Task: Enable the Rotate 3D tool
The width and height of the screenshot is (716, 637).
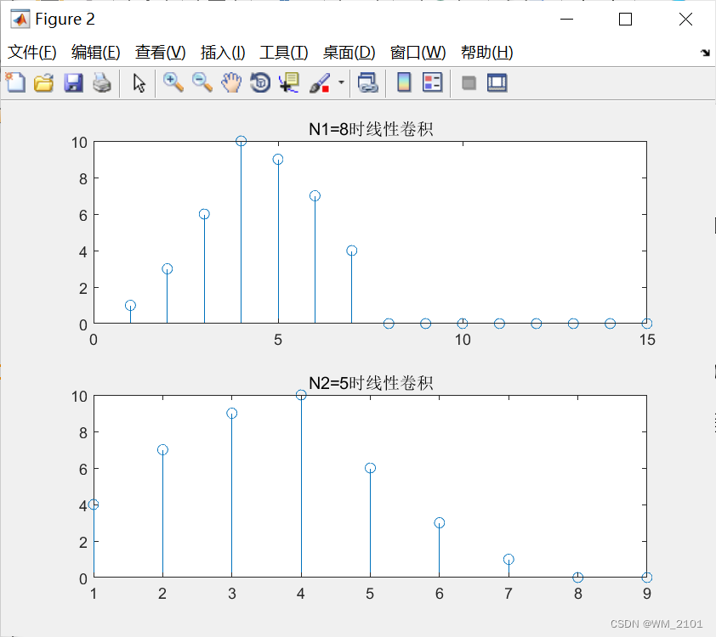Action: [259, 82]
